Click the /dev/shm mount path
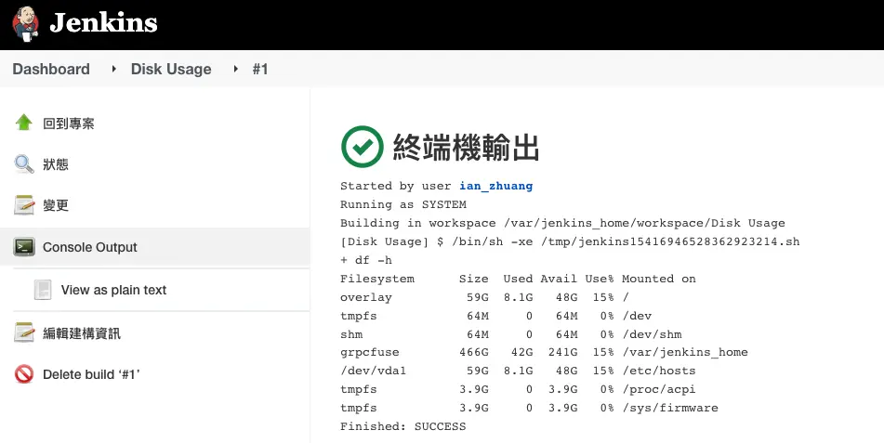 (x=652, y=334)
